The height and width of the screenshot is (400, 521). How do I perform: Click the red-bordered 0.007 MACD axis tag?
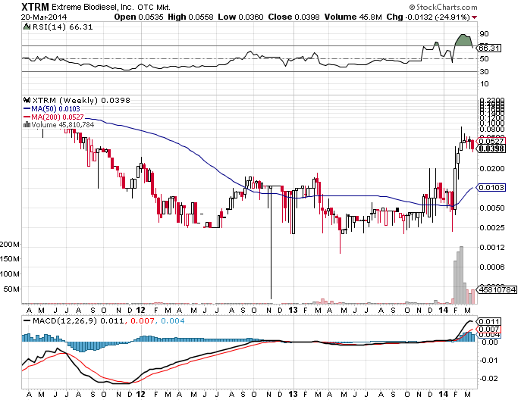(x=489, y=330)
